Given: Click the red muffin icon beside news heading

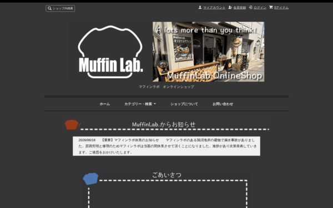Looking at the screenshot, I should (x=72, y=125).
